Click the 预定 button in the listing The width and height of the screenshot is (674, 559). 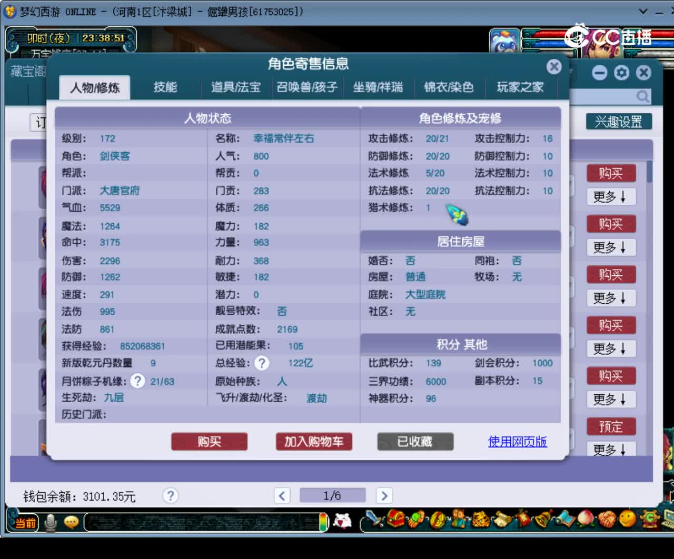pos(611,426)
